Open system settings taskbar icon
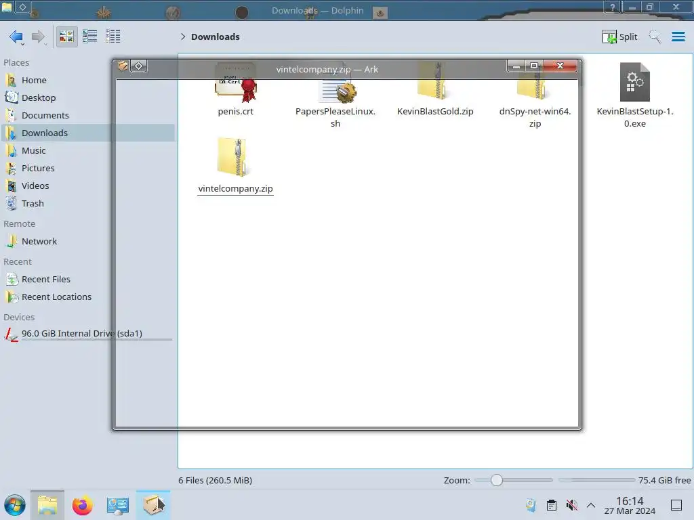 point(117,505)
